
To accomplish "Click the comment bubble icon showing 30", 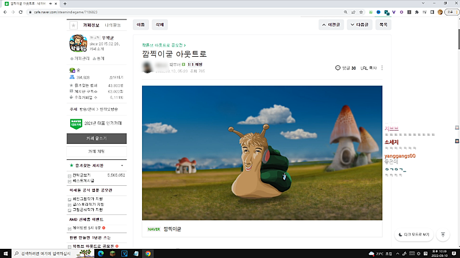I will pos(338,68).
